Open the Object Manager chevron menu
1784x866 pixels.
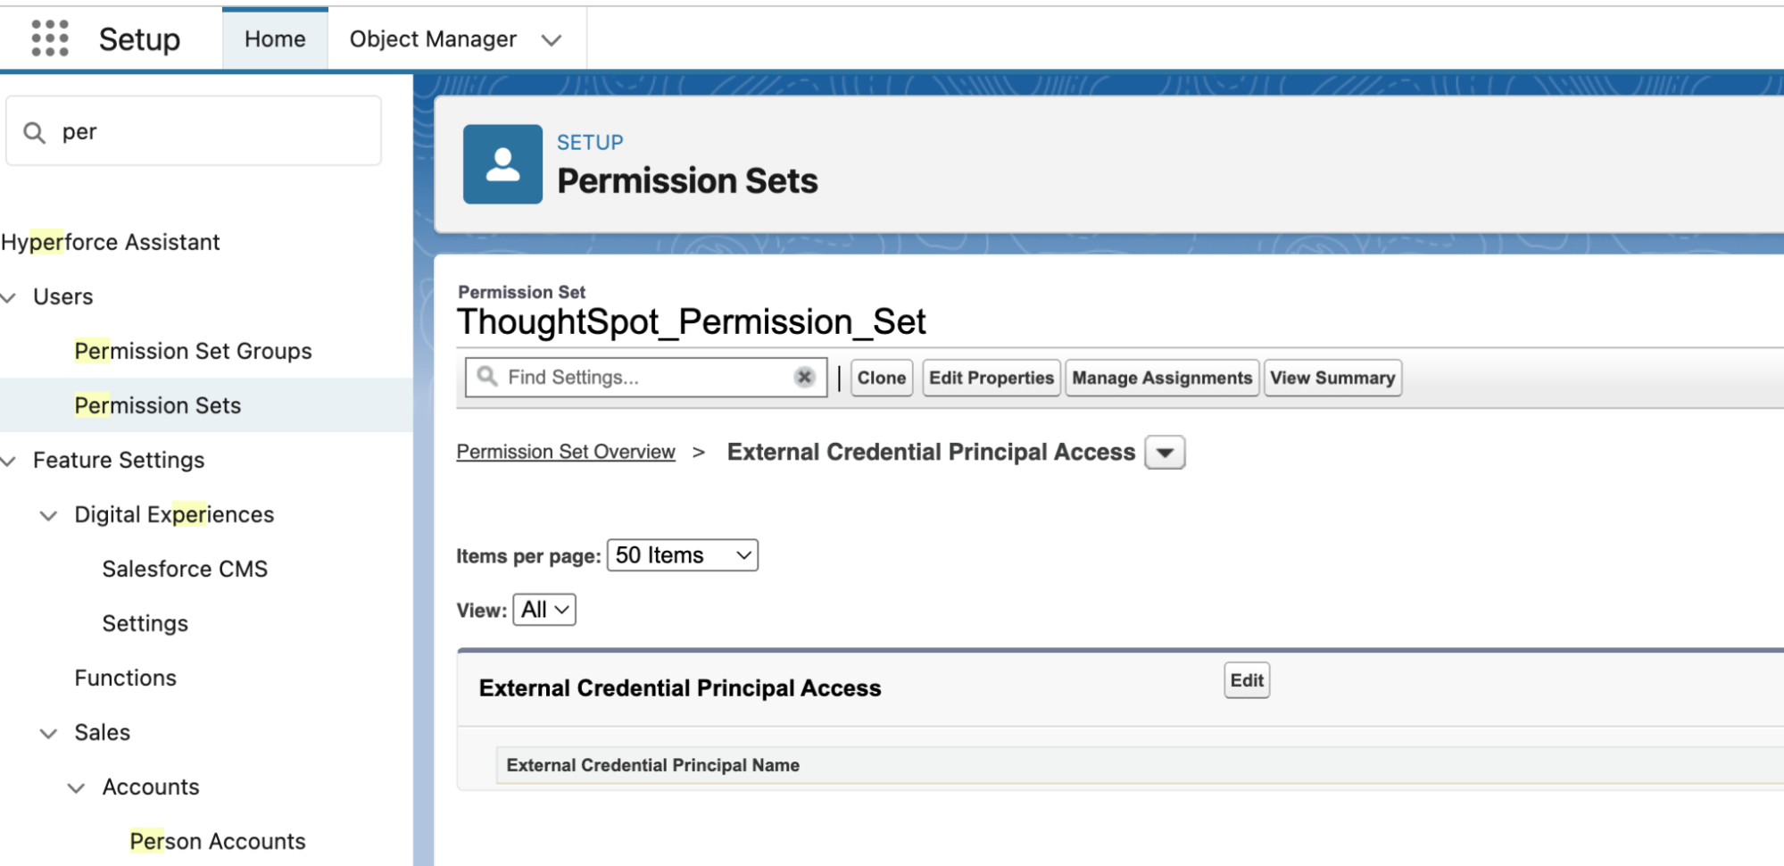coord(552,38)
